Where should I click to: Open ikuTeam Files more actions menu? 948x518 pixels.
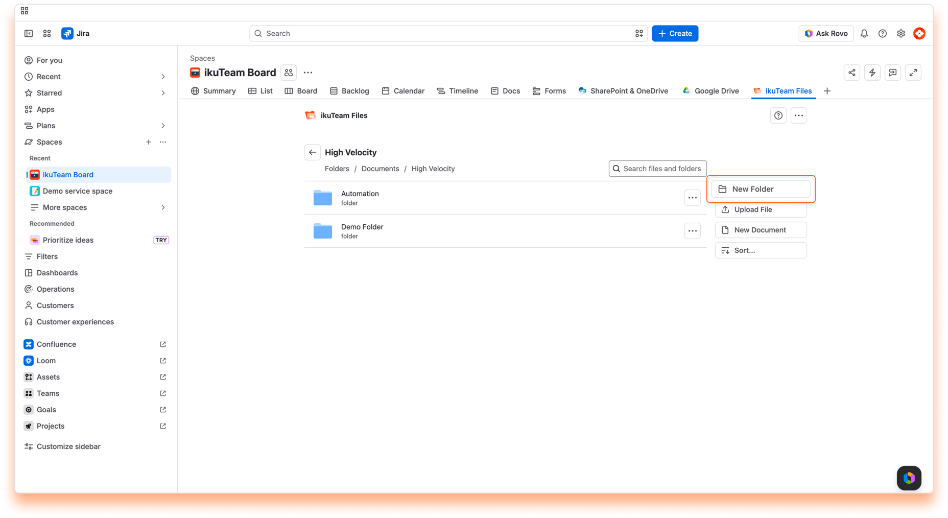point(799,115)
